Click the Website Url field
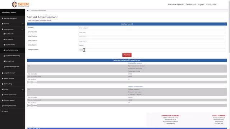This screenshot has width=230, height=129. point(152,46)
